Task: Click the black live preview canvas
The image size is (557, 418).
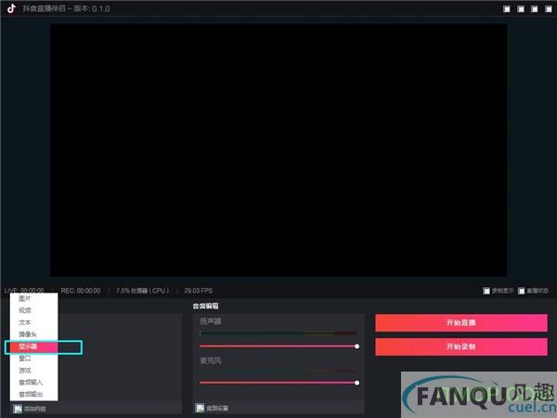Action: coord(278,150)
